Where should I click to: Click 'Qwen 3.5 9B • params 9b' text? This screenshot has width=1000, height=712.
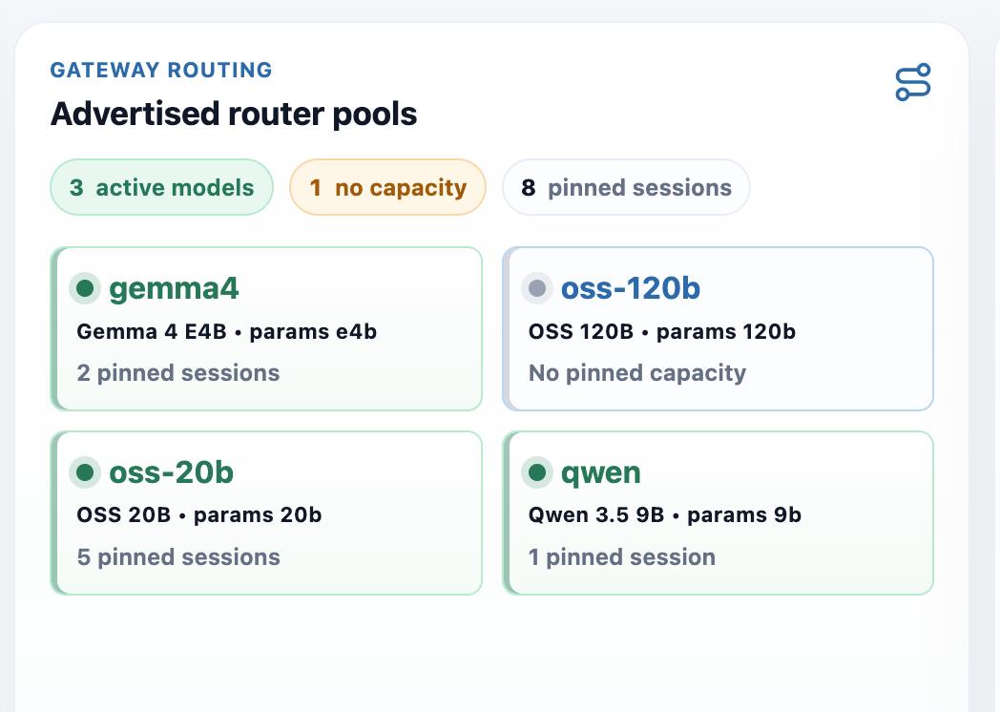pos(664,514)
